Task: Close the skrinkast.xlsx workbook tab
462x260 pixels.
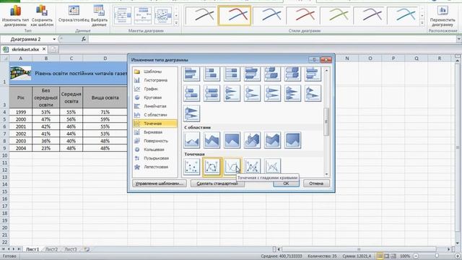Action: [x=44, y=49]
